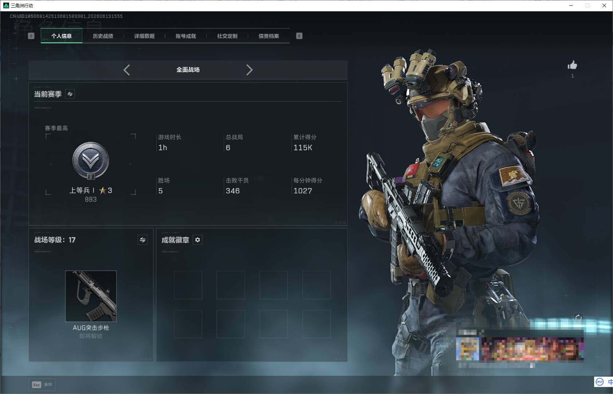Click the star icon beside rank 3
This screenshot has width=613, height=394.
[103, 190]
